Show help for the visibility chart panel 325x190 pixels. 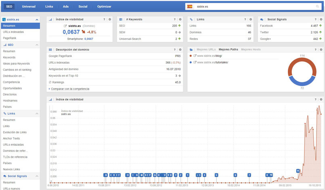(316, 99)
